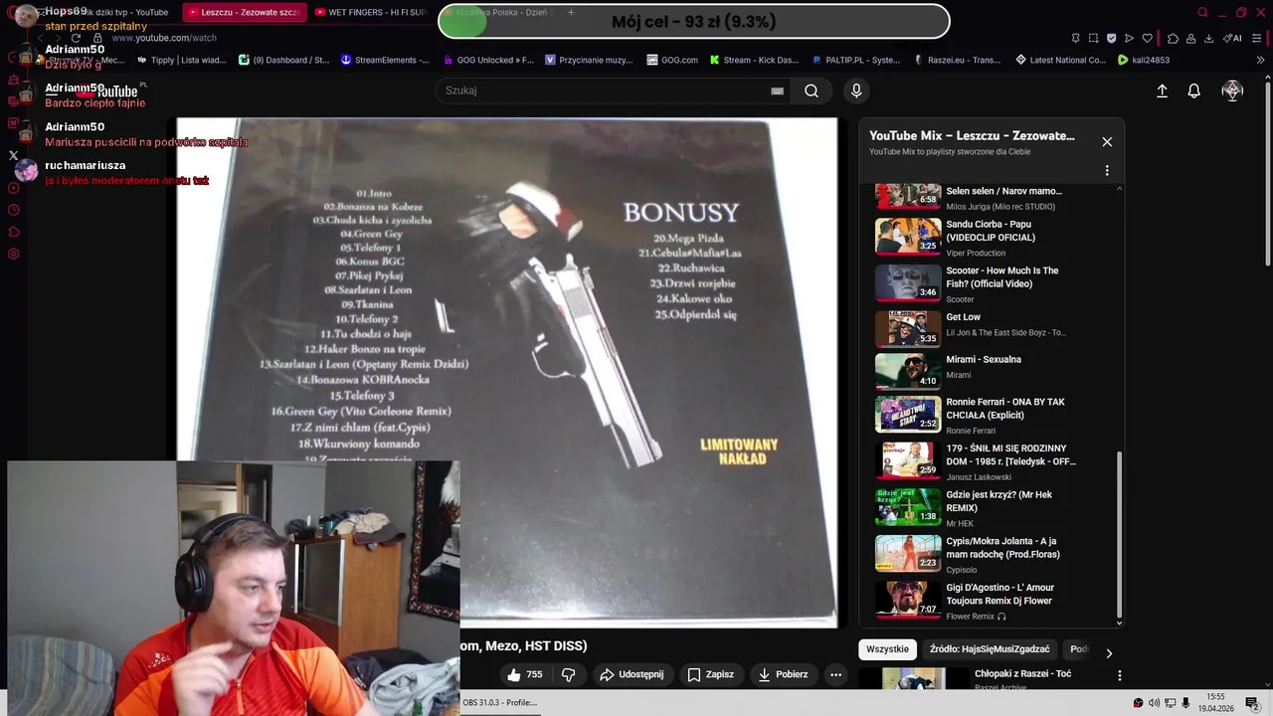Click the dislike thumbs-down button
This screenshot has height=716, width=1273.
[x=569, y=674]
